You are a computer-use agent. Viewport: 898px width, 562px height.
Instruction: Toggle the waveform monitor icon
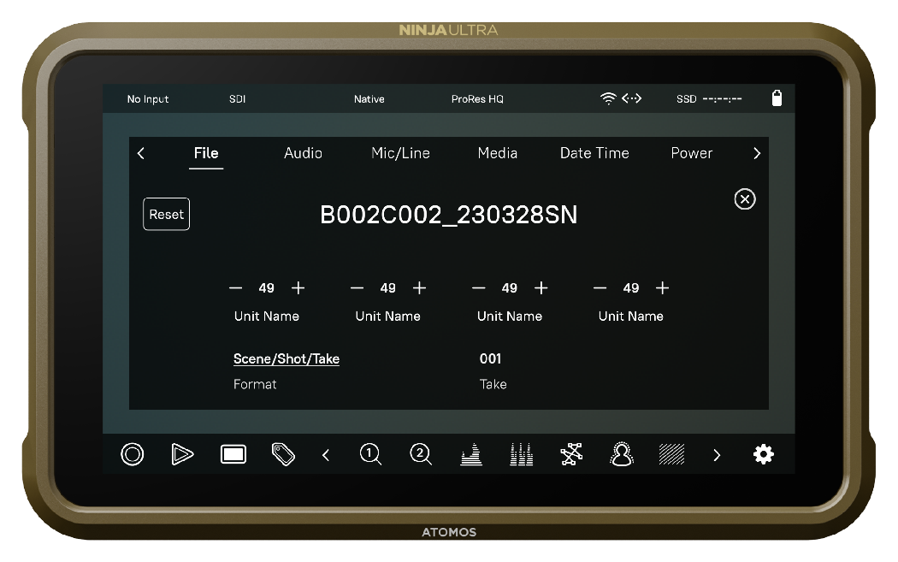click(x=471, y=455)
